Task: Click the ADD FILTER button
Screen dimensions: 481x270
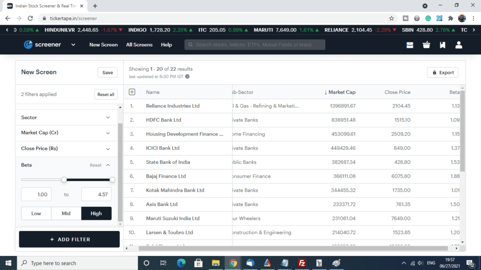Action: coord(70,240)
